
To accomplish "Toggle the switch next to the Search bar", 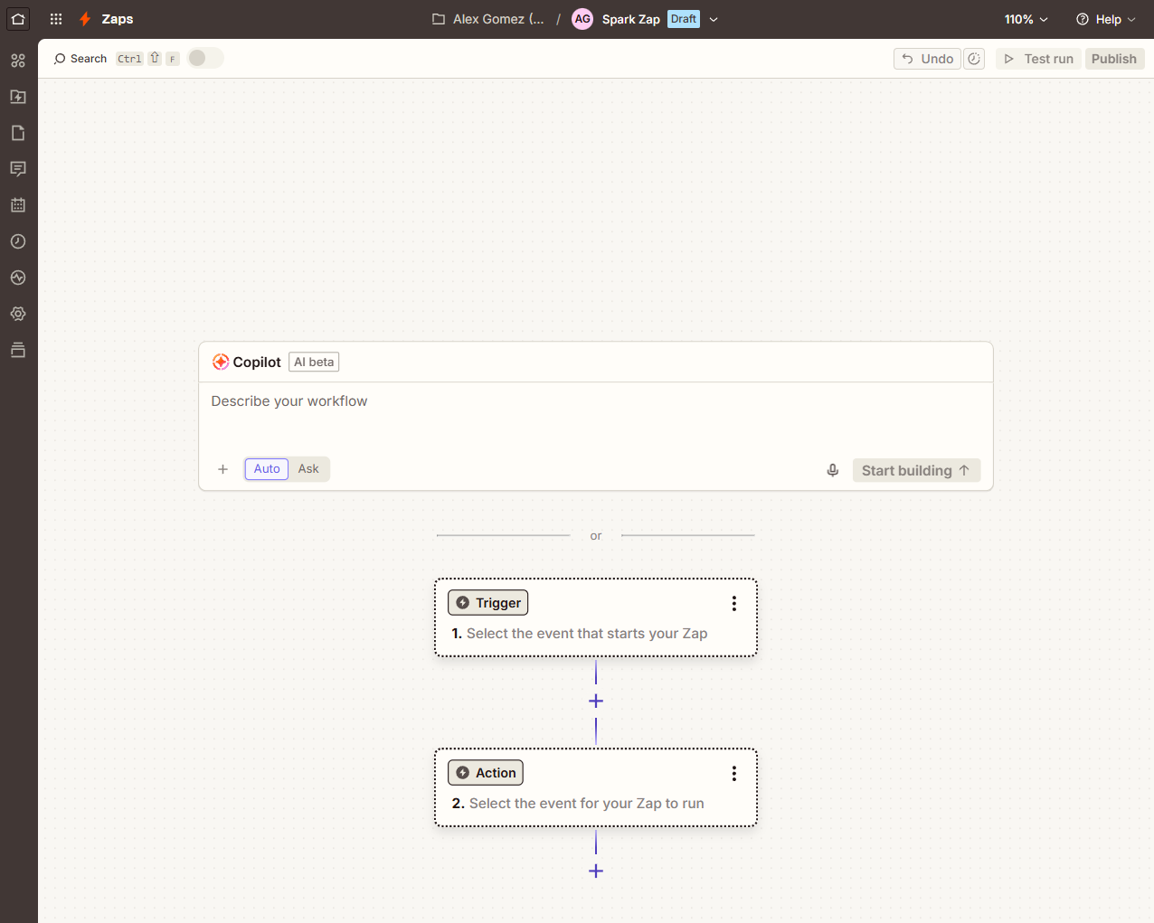I will pos(204,57).
